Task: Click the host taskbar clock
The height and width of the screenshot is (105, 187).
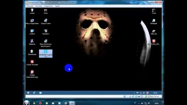Action: pyautogui.click(x=157, y=103)
